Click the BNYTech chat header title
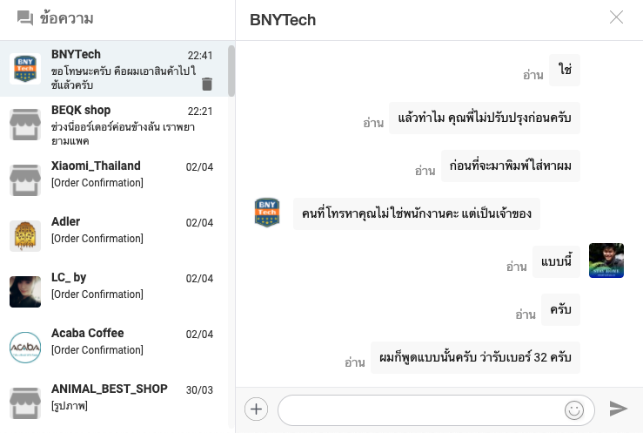Viewport: 643px width, 433px height. [x=283, y=19]
